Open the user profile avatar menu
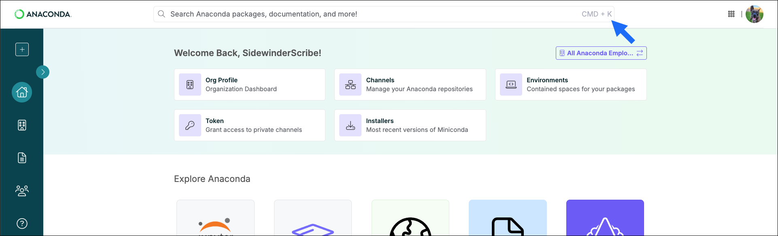778x236 pixels. coord(755,14)
